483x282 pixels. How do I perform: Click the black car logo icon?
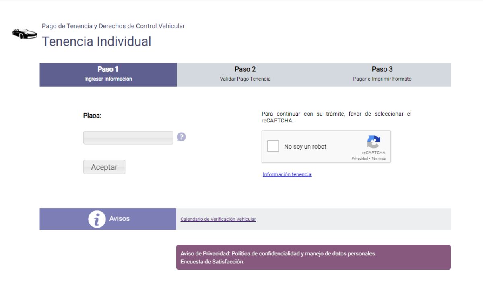25,34
